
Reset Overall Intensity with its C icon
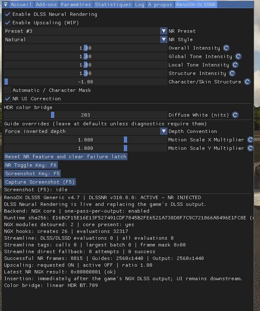tap(226, 48)
